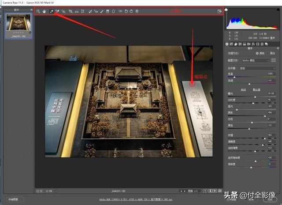Open the preferences list icon in toolbar
The height and width of the screenshot is (205, 282).
[x=120, y=11]
